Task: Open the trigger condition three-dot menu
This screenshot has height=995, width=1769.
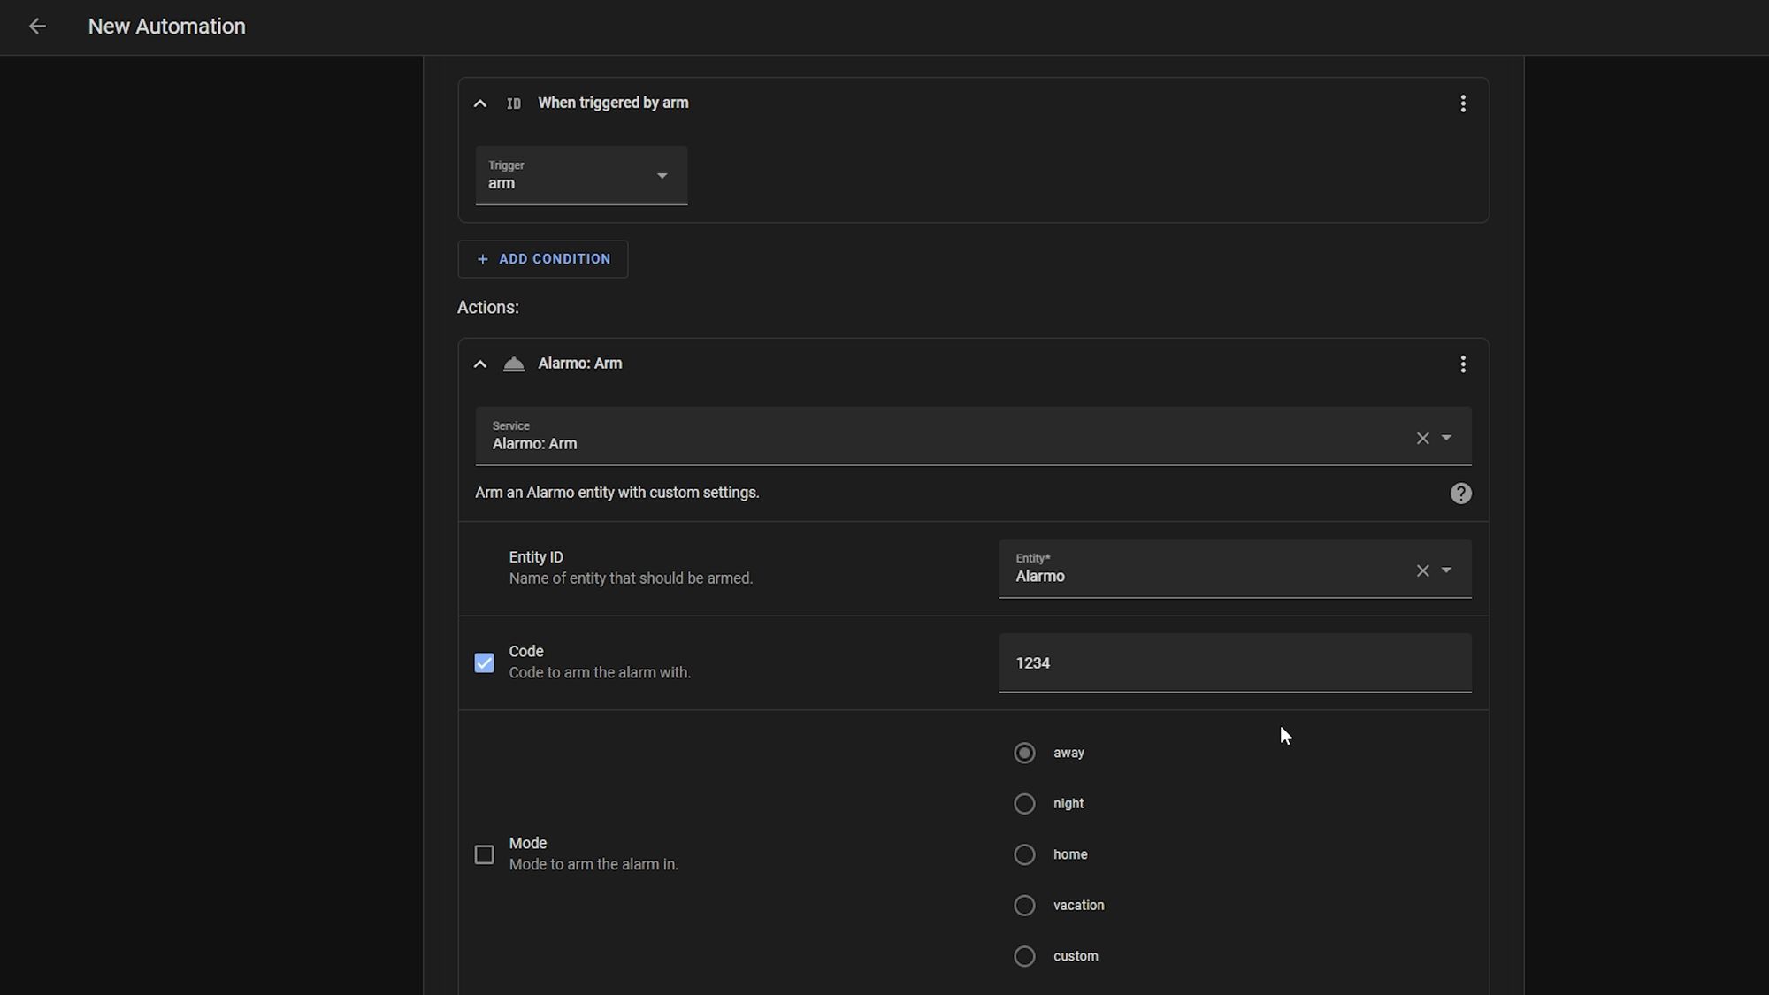Action: pyautogui.click(x=1463, y=103)
